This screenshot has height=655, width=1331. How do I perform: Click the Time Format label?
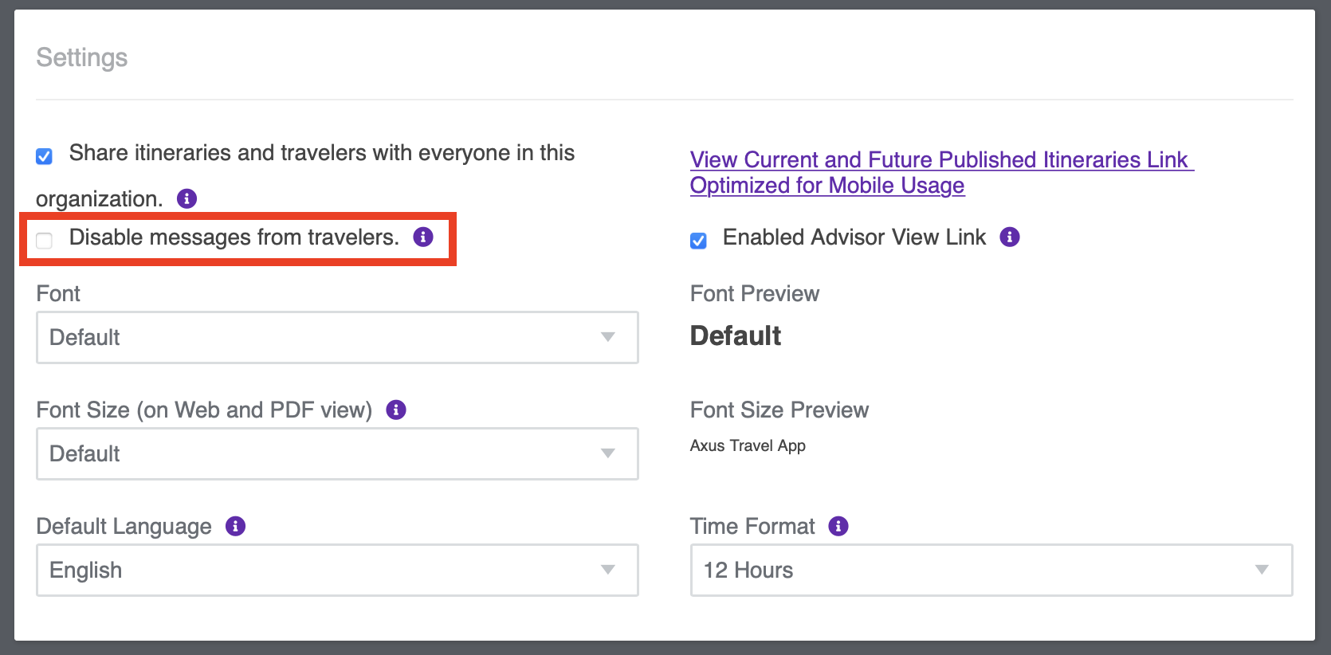point(752,526)
